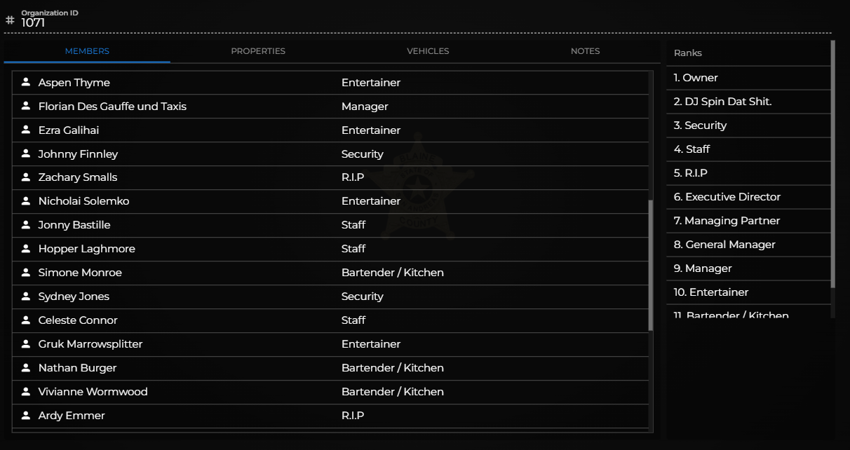
Task: Click the person icon for Celeste Connor
Action: pos(26,320)
